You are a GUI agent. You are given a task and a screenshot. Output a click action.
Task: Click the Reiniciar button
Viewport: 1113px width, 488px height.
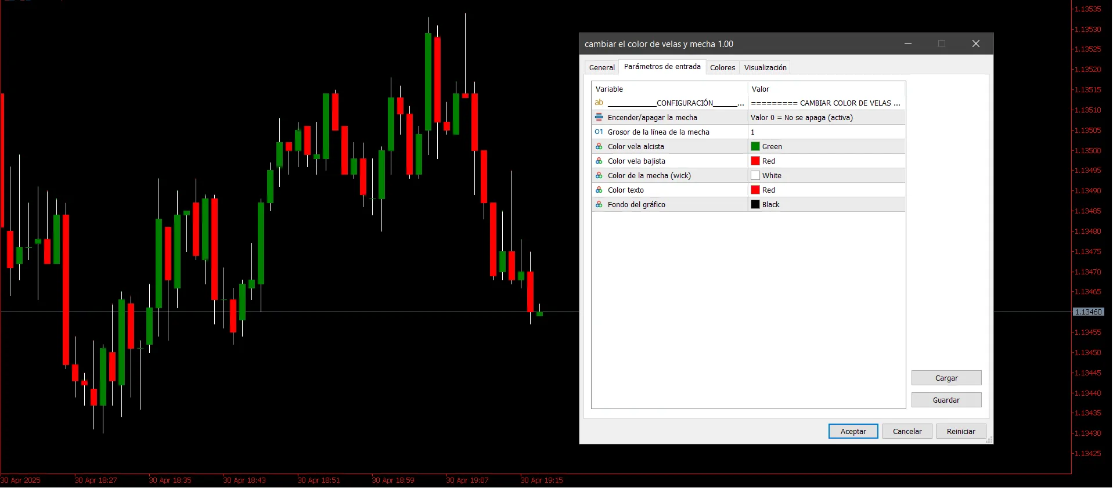(960, 431)
